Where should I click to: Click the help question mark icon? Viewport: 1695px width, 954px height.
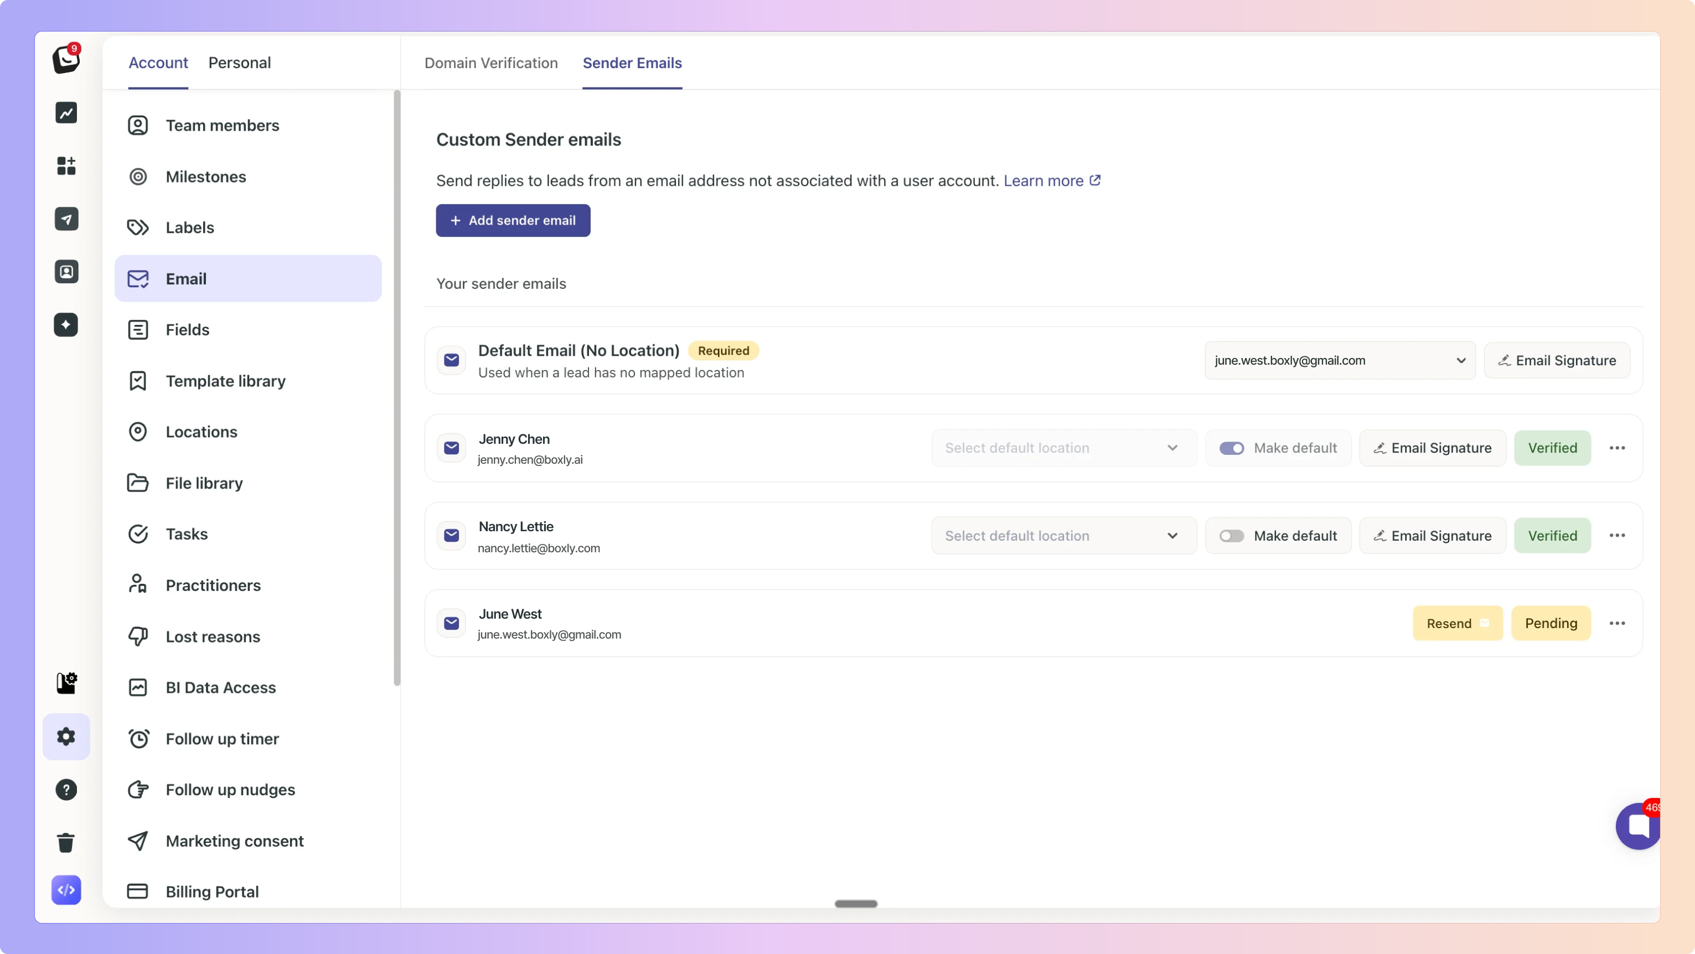[x=66, y=790]
